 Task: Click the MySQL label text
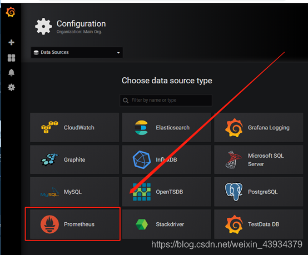tap(73, 192)
